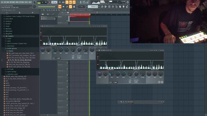Click the THRES knob in the upper compressor
This screenshot has width=207, height=116.
pyautogui.click(x=55, y=50)
